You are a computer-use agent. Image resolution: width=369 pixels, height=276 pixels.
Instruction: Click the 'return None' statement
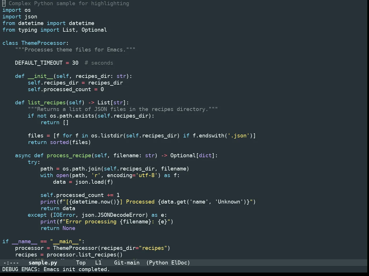58,228
